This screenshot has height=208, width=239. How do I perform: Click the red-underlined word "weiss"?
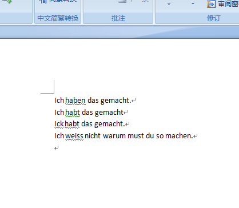74,136
